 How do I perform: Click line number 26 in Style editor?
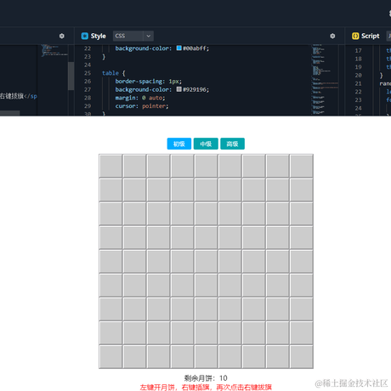pos(88,82)
